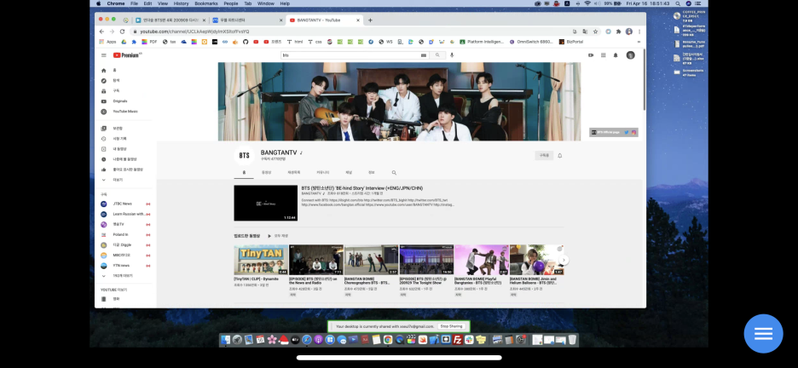Screen dimensions: 798x368
Task: Start voice search with the microphone icon
Action: 452,55
